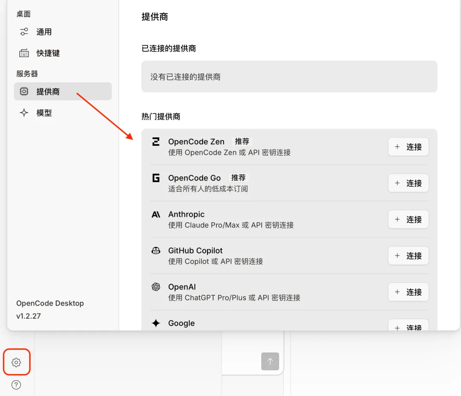461x396 pixels.
Task: Click the OpenCode Go provider name
Action: click(194, 178)
